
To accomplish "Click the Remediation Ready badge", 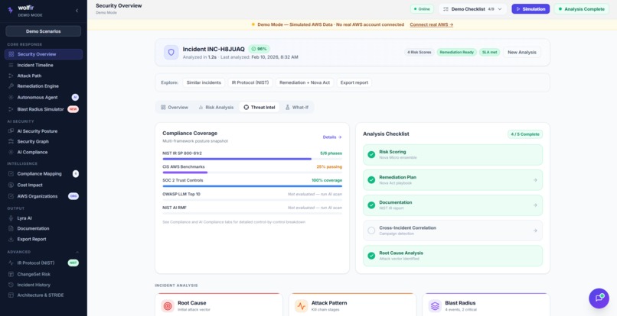I will [456, 52].
